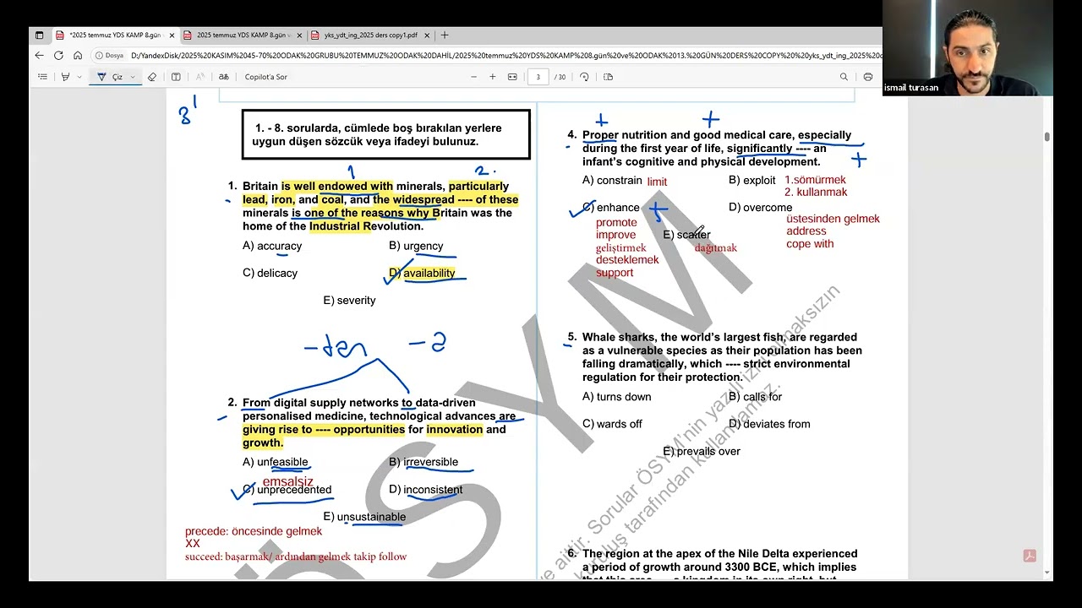The height and width of the screenshot is (608, 1082).
Task: Select answer B) urgency
Action: (416, 246)
